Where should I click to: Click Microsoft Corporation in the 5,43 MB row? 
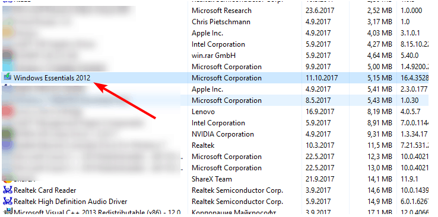coord(227,101)
